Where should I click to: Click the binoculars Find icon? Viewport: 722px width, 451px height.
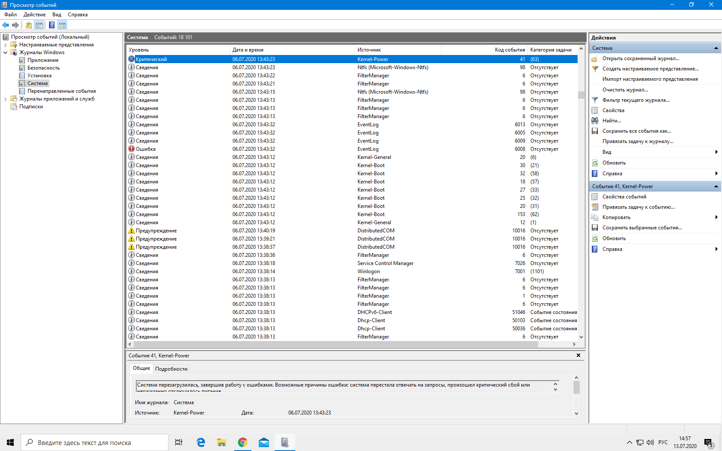(595, 121)
